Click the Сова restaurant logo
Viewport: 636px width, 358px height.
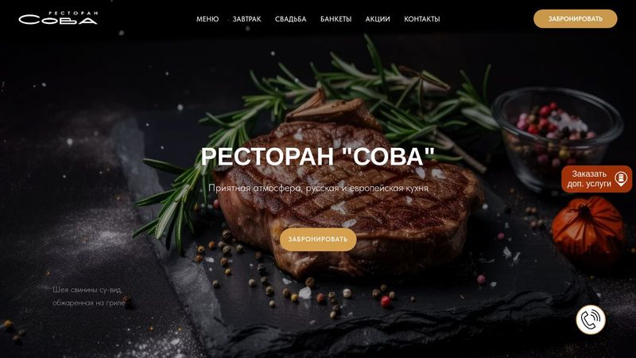coord(58,18)
